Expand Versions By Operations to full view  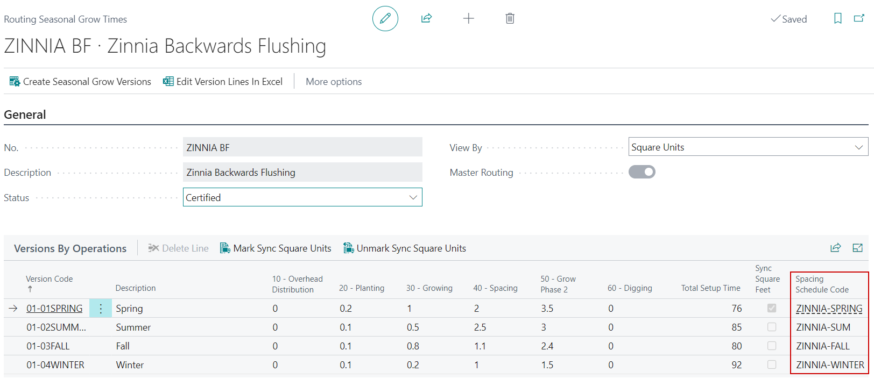(857, 248)
